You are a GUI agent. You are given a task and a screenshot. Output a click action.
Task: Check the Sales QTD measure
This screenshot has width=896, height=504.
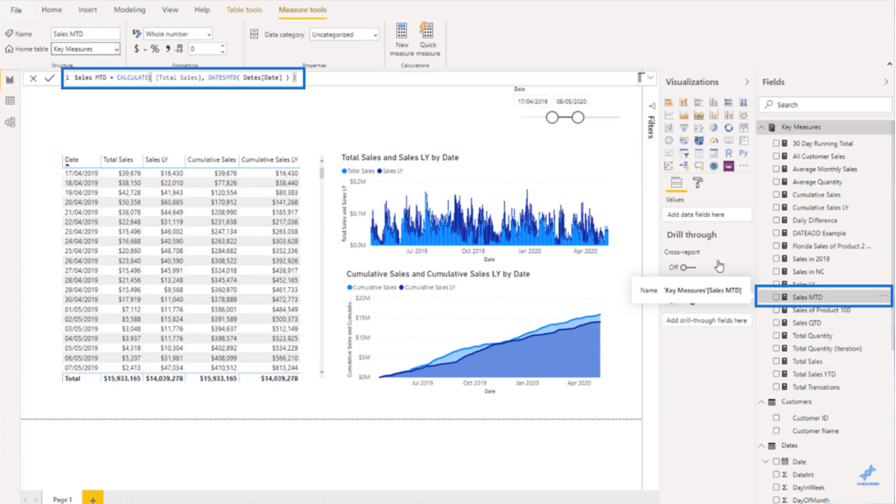[x=776, y=323]
